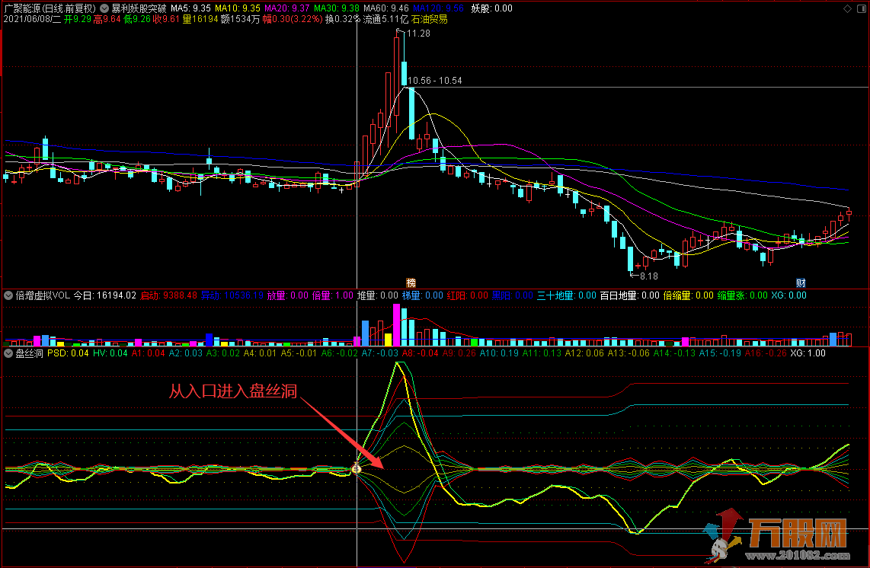Click the A10: 0.19 value

pos(499,353)
